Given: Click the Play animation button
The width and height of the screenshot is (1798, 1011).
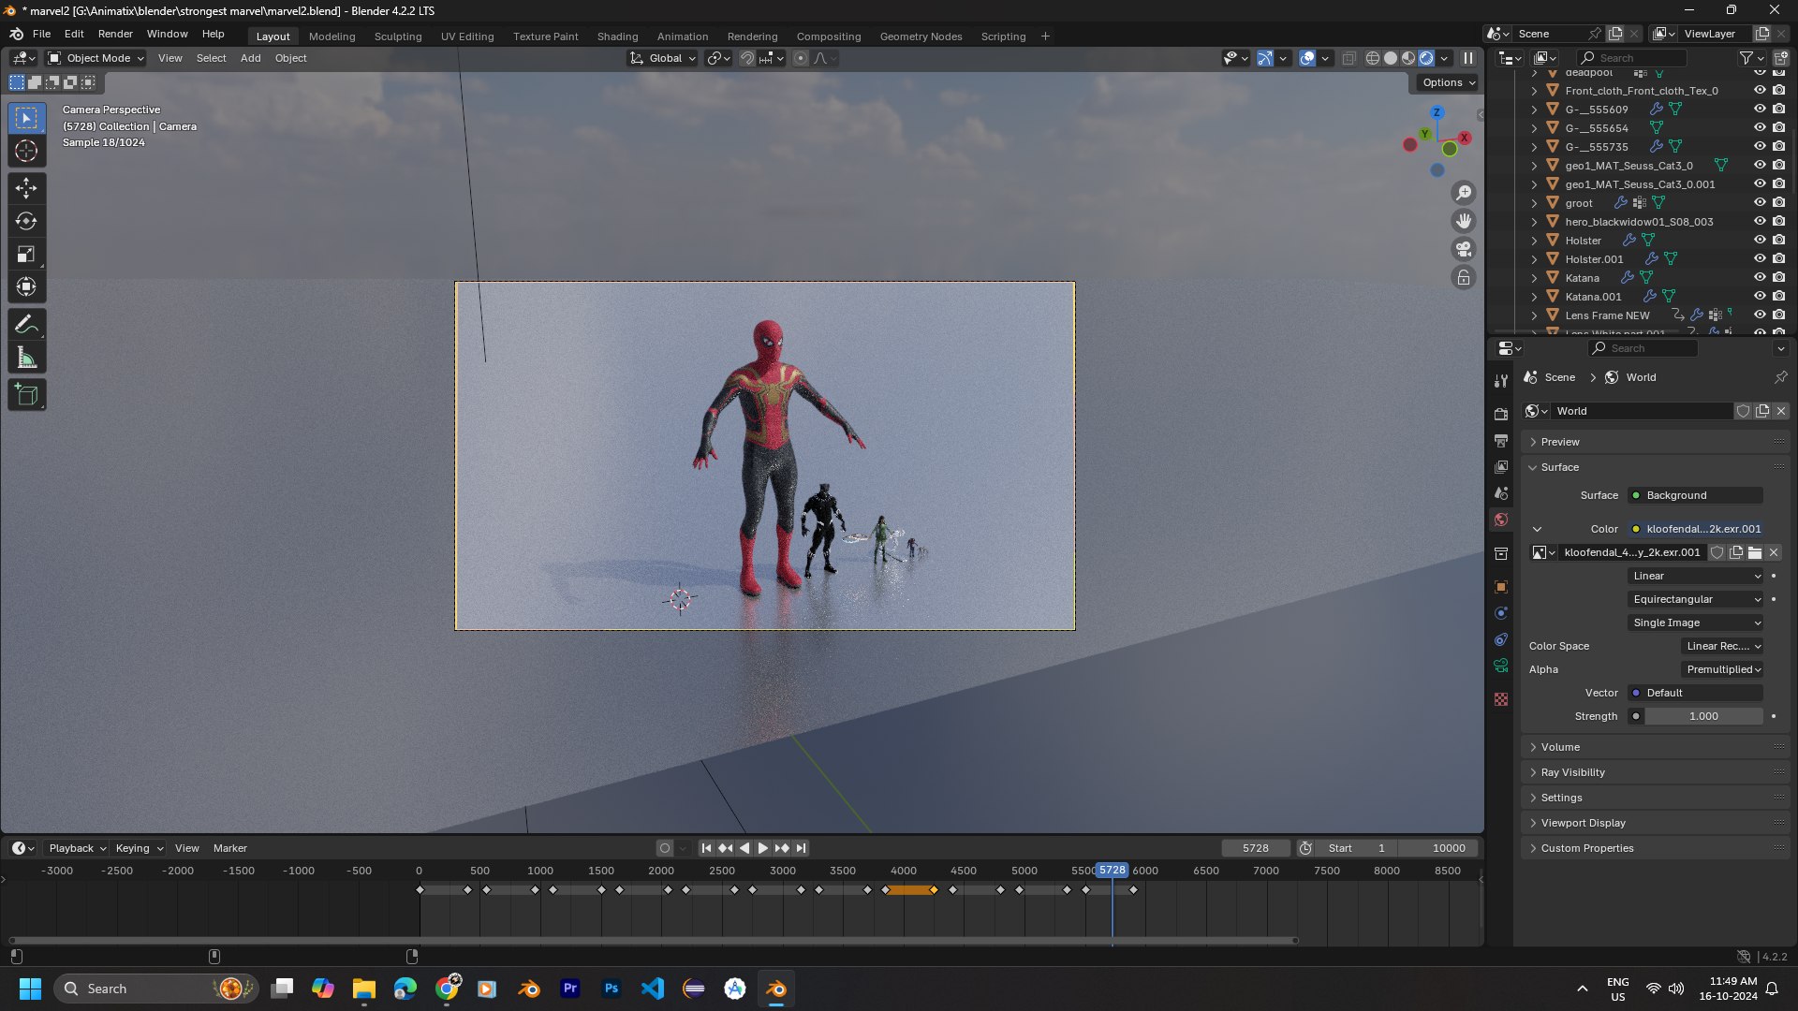Looking at the screenshot, I should (x=762, y=848).
